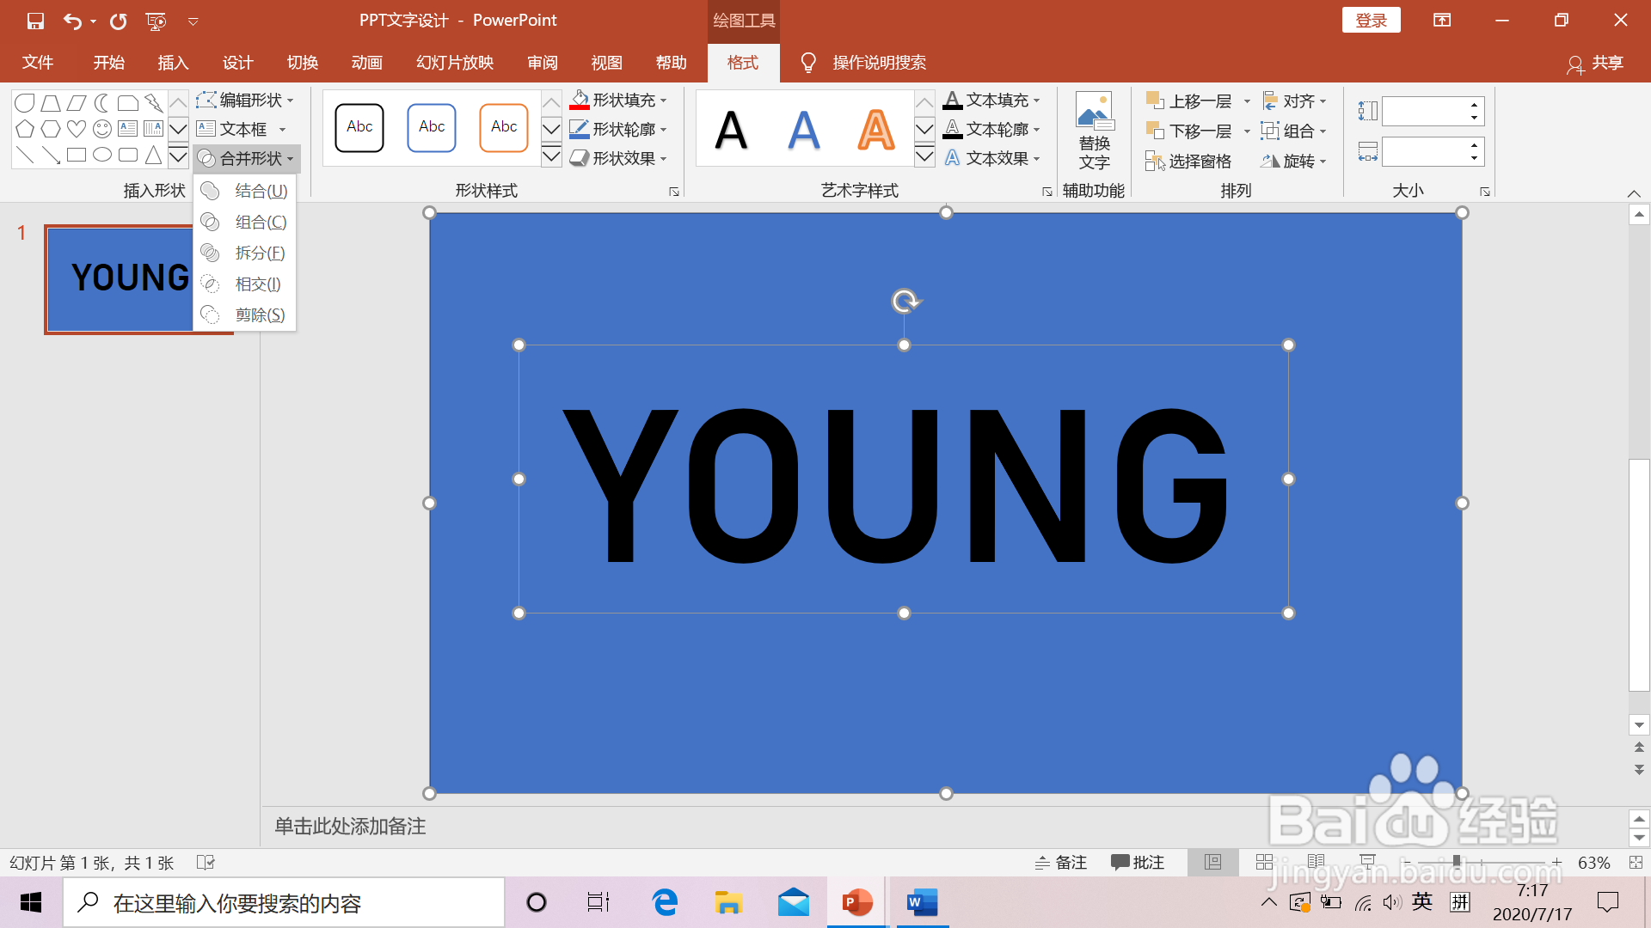The width and height of the screenshot is (1651, 928).
Task: Expand the shape styles gallery more button
Action: point(551,157)
